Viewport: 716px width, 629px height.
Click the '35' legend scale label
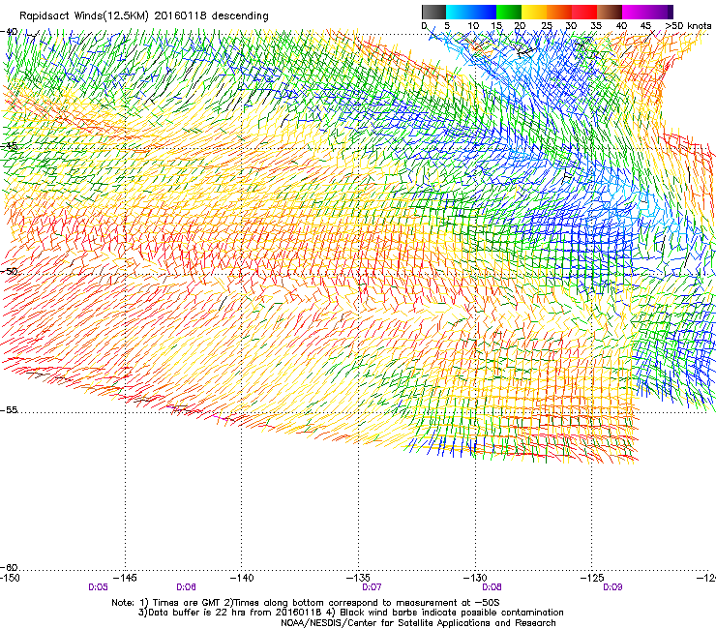tap(596, 25)
